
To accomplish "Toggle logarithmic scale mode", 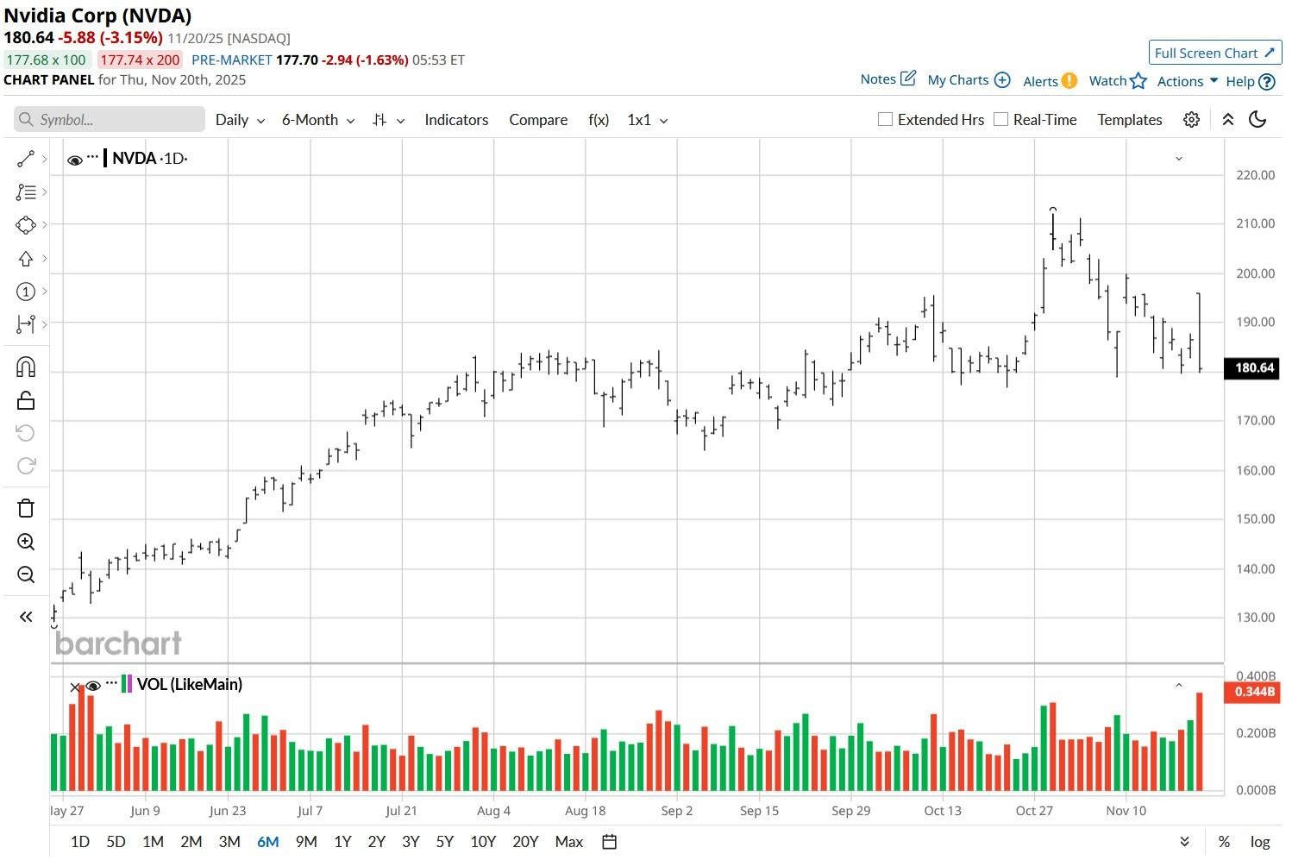I will point(1260,842).
